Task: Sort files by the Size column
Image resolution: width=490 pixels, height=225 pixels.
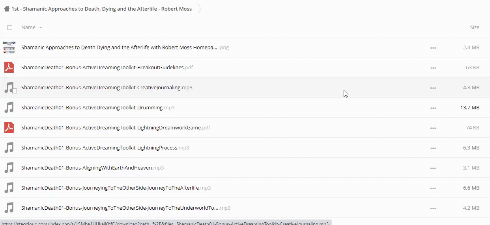Action: tap(474, 28)
